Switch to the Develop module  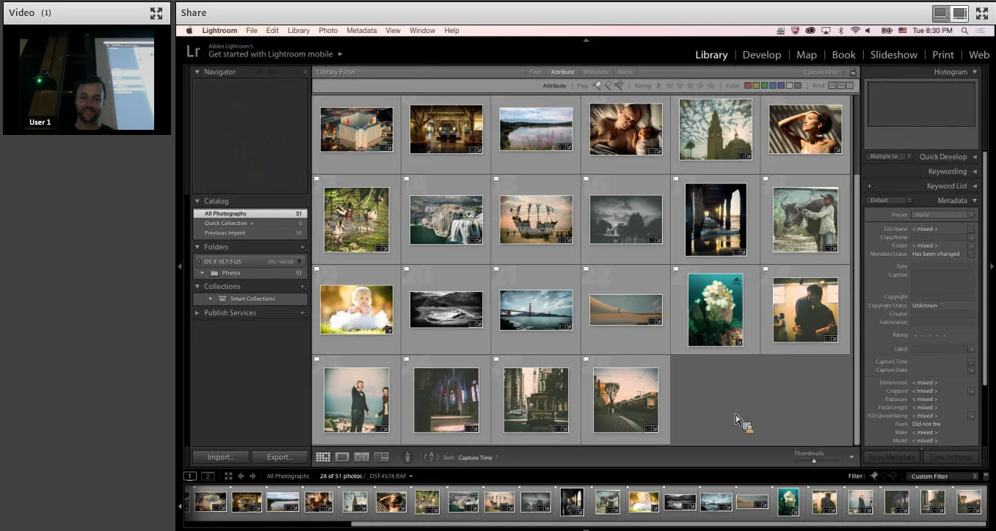pyautogui.click(x=762, y=54)
